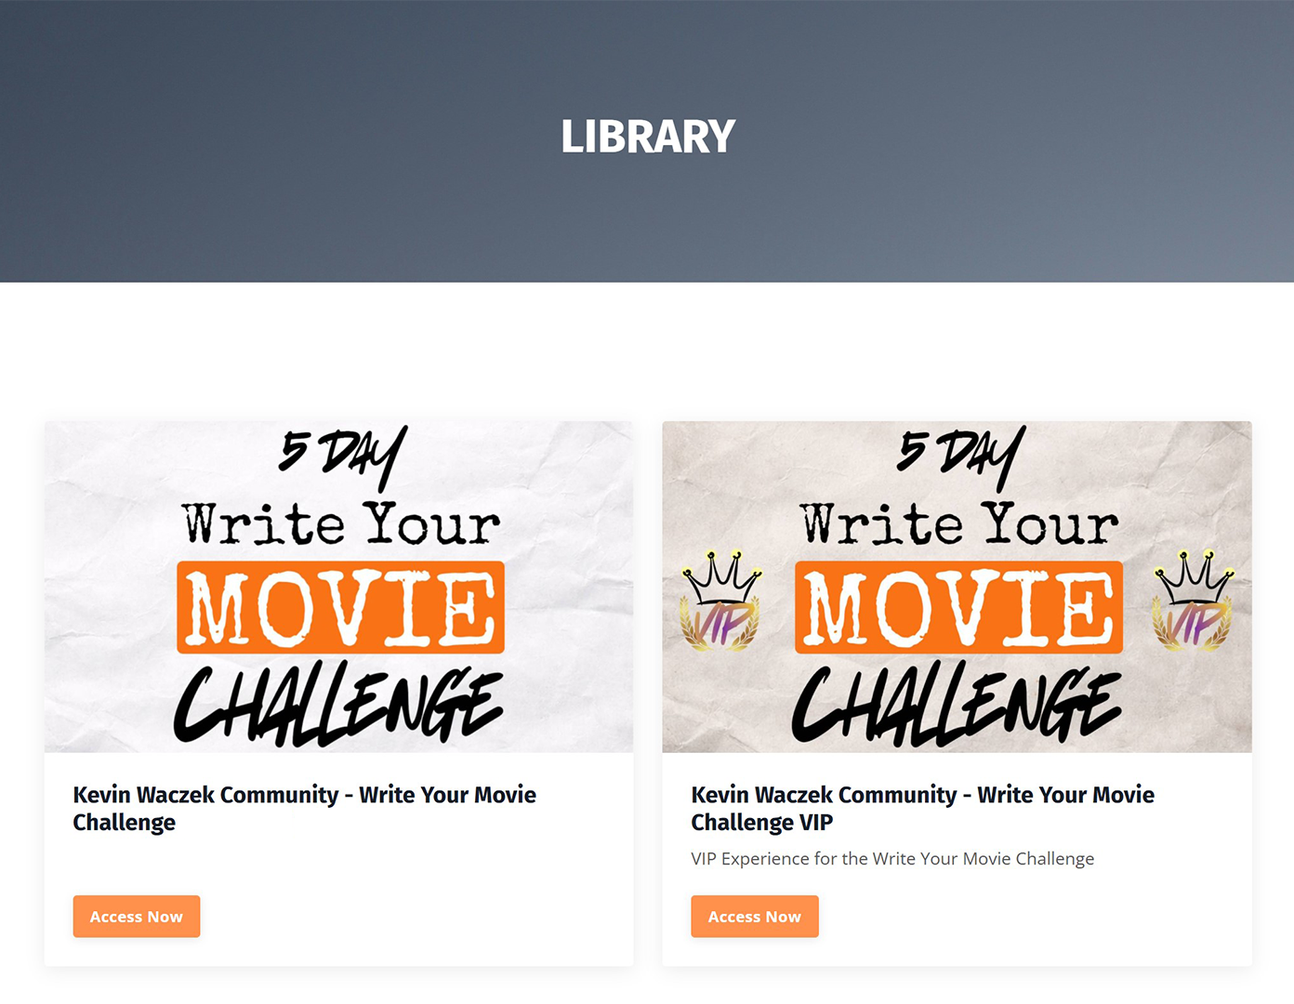Select the VIP beige paper course thumbnail

click(957, 587)
